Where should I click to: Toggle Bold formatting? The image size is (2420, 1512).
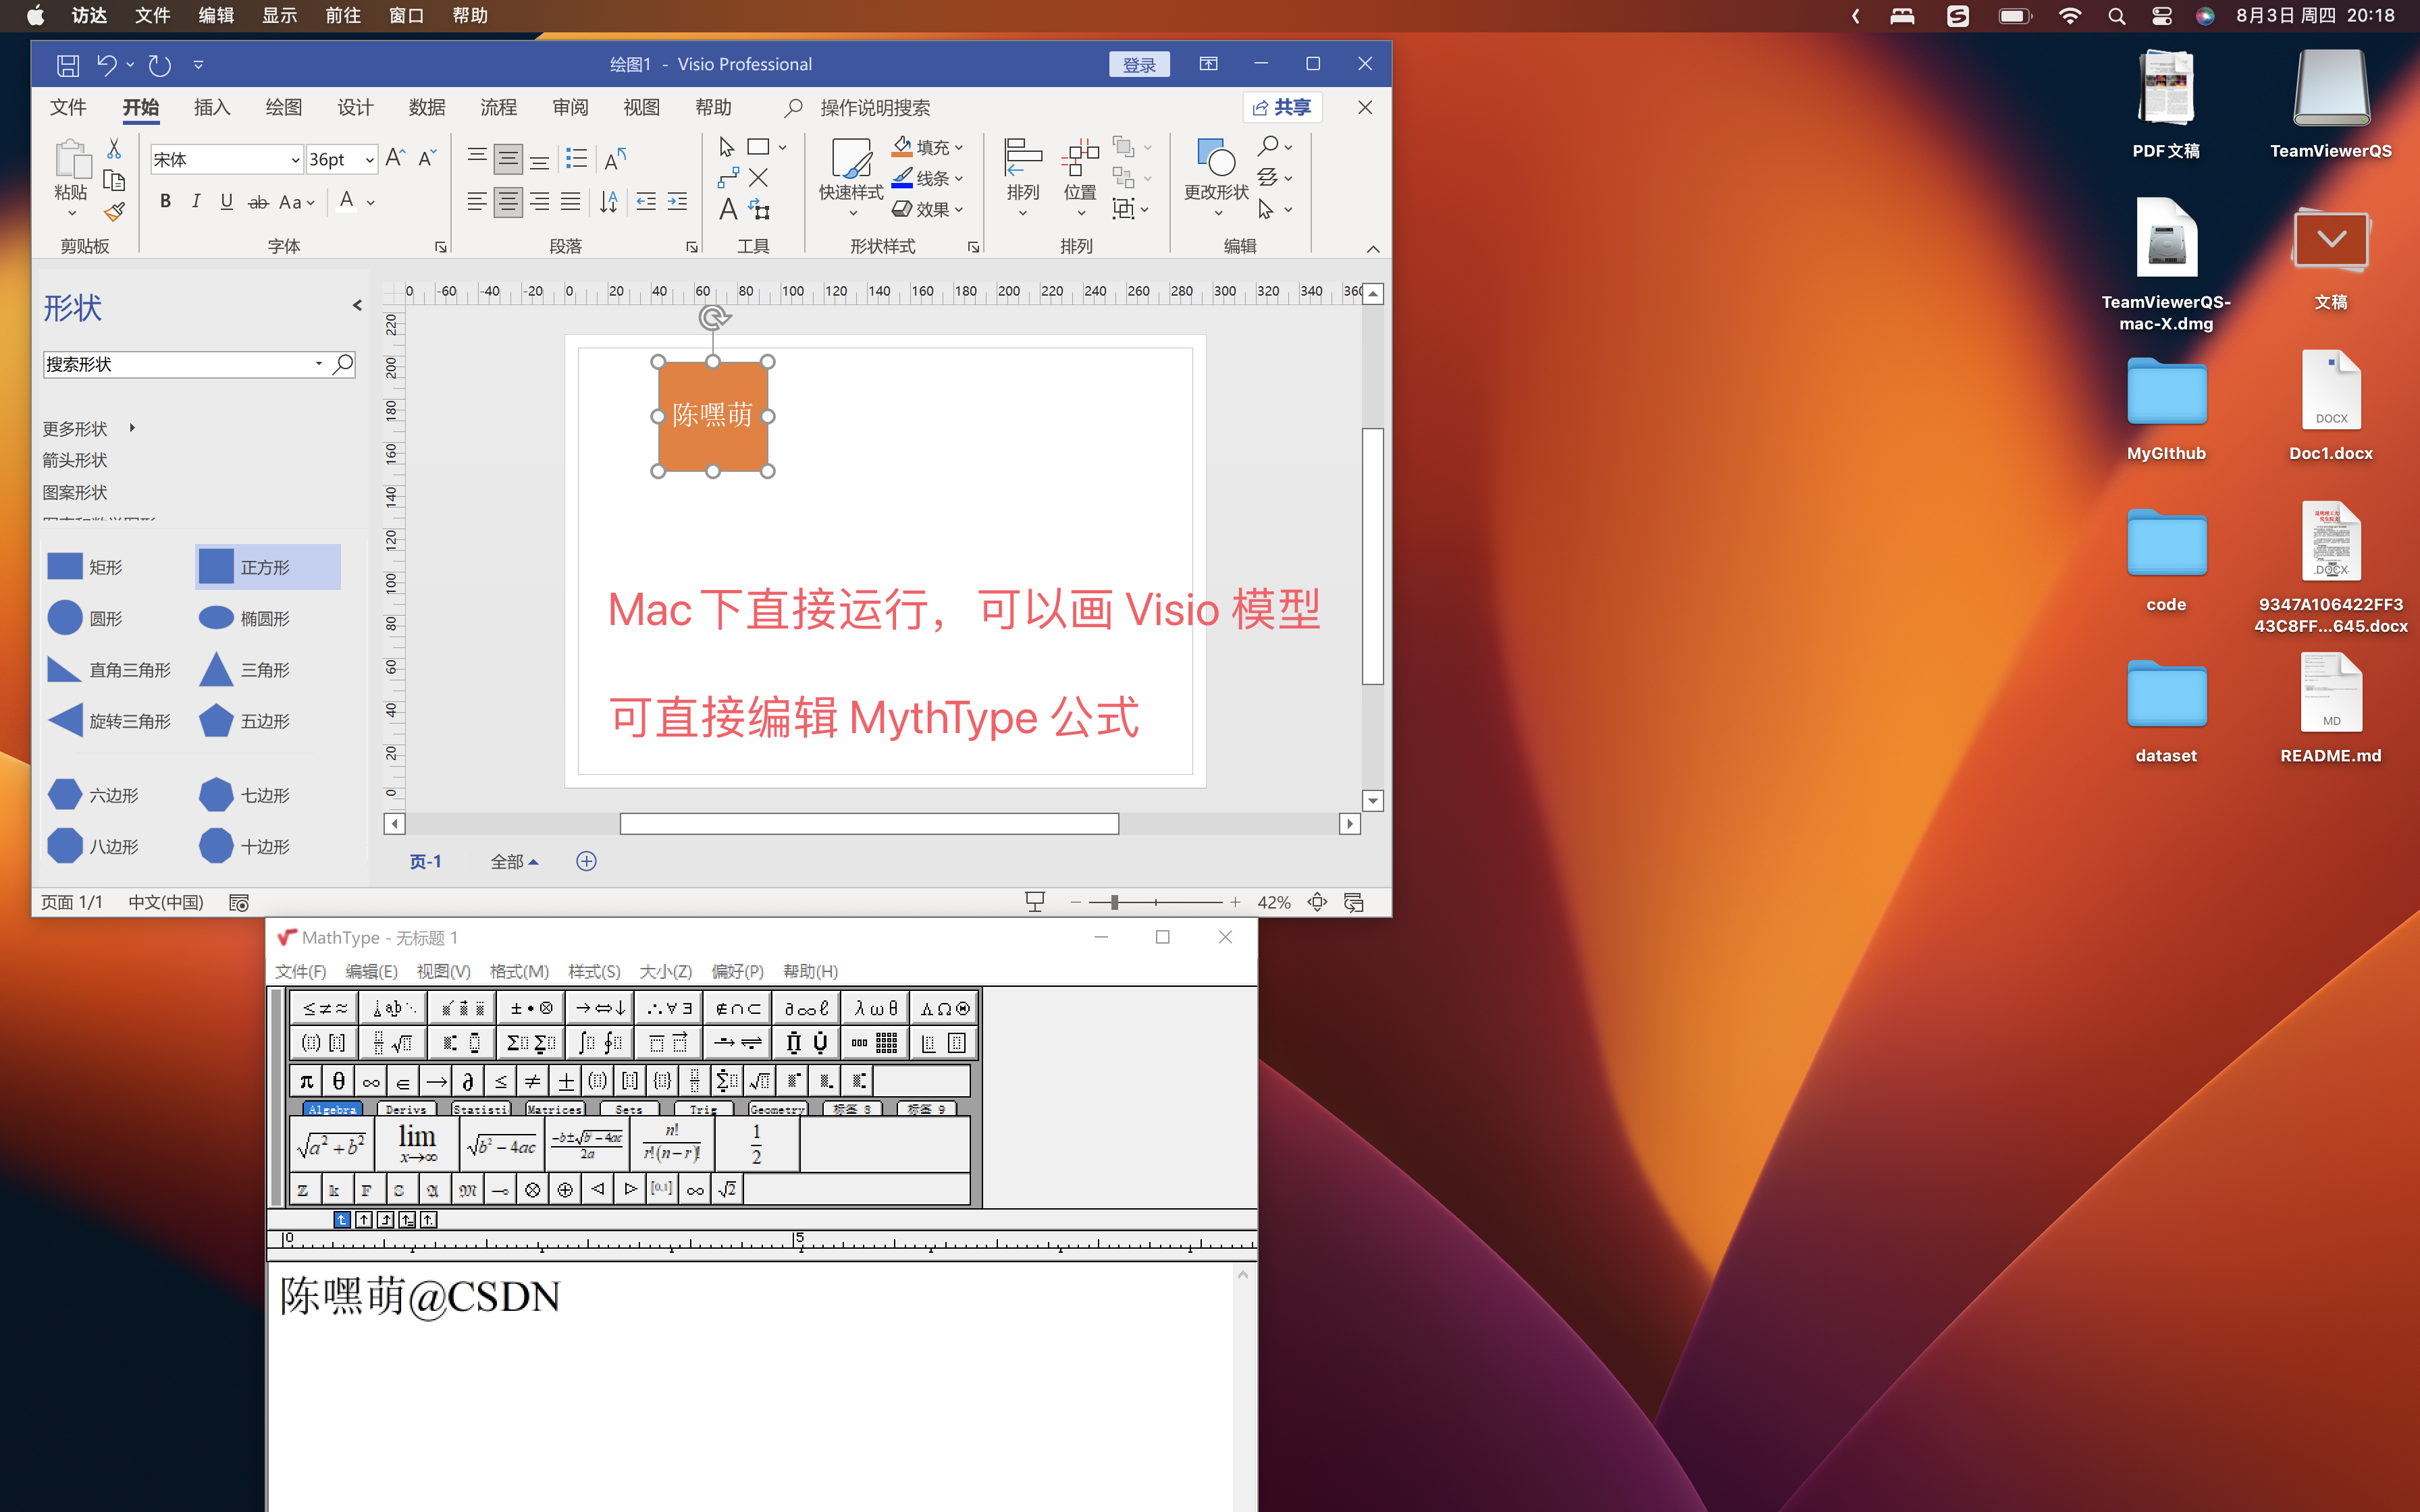[165, 201]
